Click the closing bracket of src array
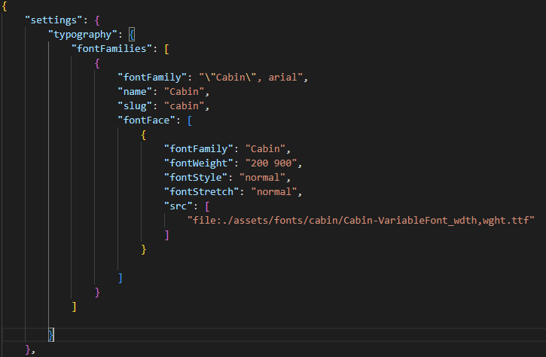The width and height of the screenshot is (546, 357). pyautogui.click(x=166, y=235)
